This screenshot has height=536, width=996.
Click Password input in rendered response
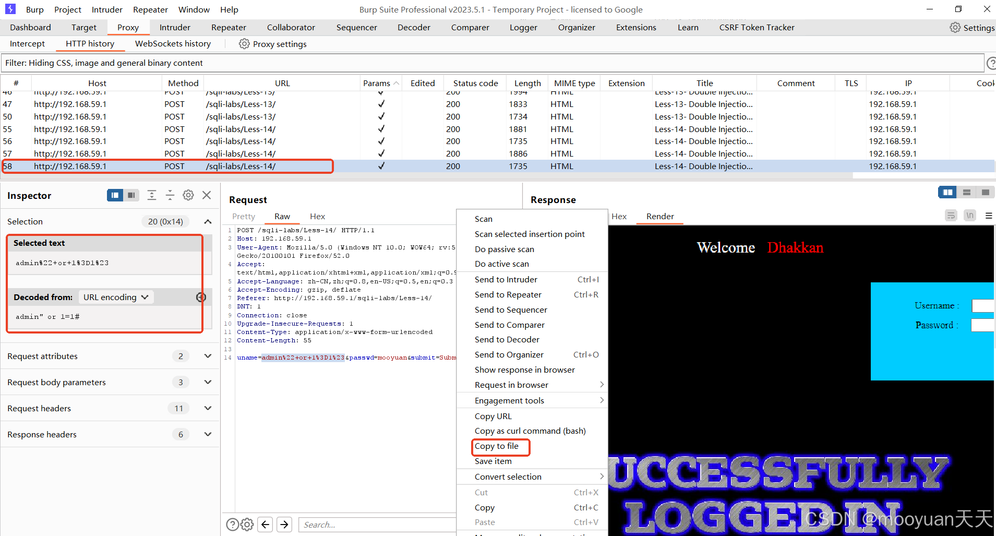pyautogui.click(x=983, y=325)
